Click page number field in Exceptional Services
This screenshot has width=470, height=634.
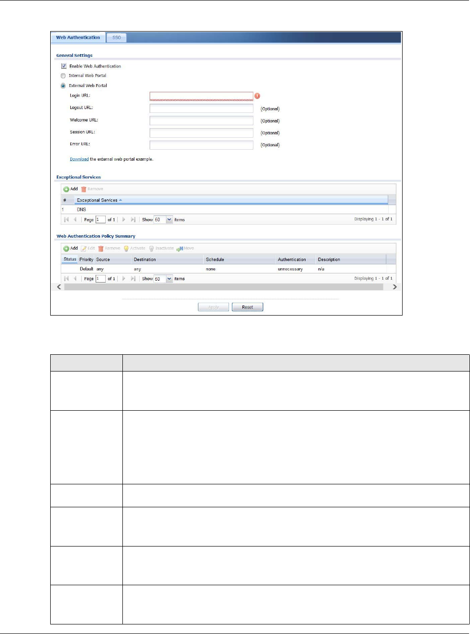point(100,219)
